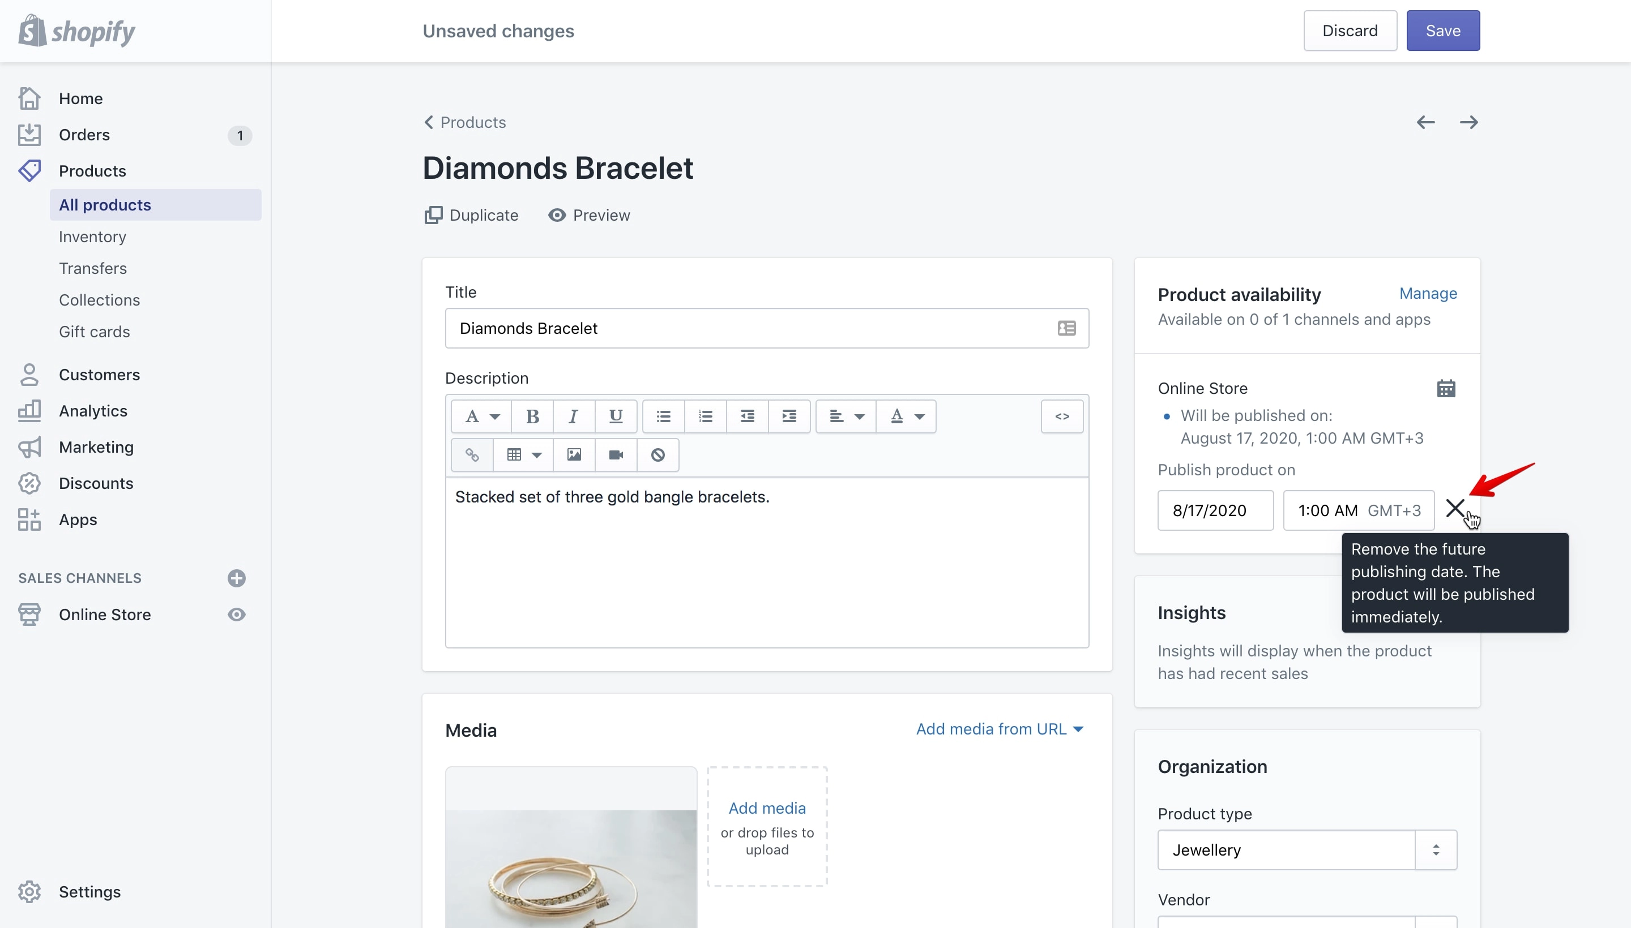The image size is (1631, 928).
Task: Show HTML code view of description
Action: pos(1062,416)
